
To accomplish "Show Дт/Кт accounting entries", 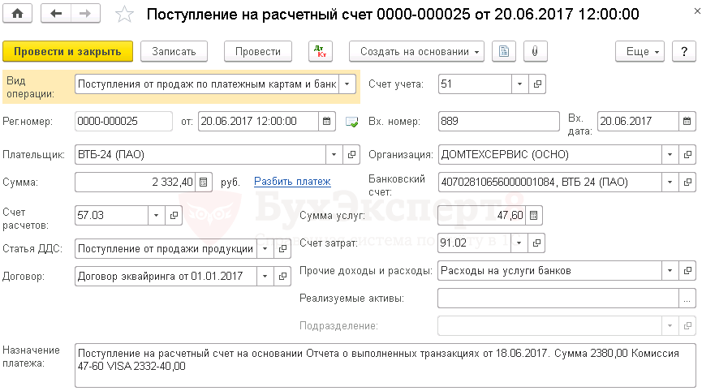I will point(321,51).
